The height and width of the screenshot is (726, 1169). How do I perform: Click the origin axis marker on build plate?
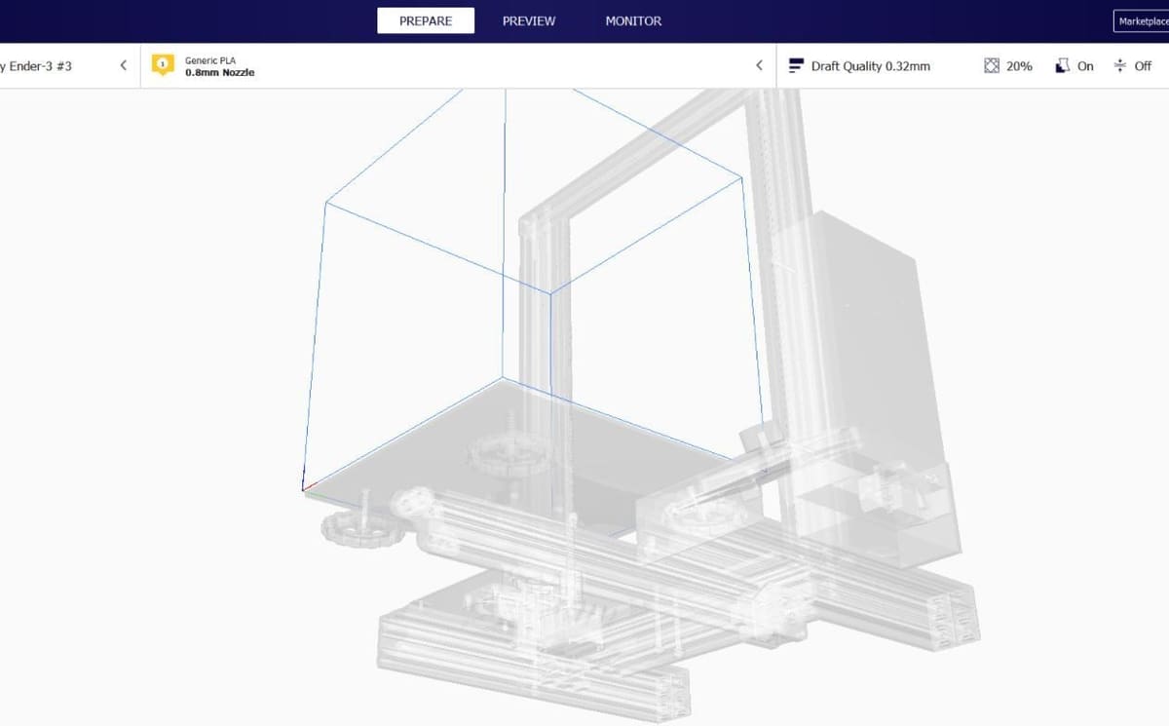coord(306,488)
